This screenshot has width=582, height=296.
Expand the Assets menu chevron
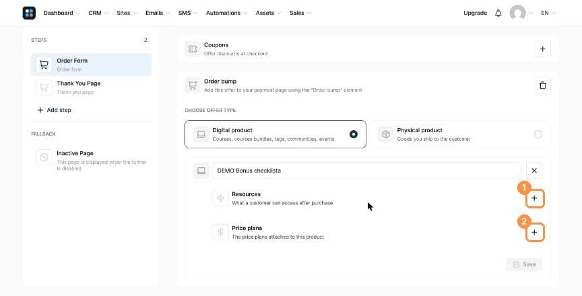279,13
